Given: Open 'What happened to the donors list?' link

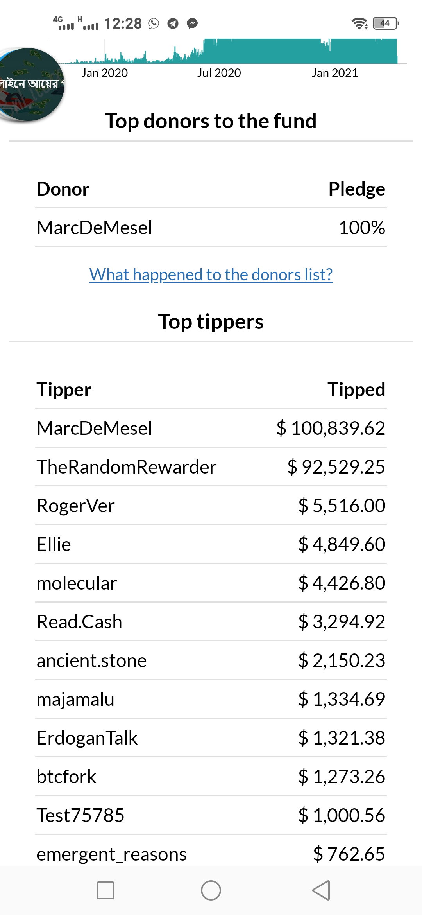Looking at the screenshot, I should [211, 274].
